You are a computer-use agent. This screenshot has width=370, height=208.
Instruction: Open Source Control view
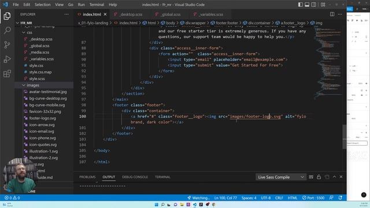[x=7, y=44]
